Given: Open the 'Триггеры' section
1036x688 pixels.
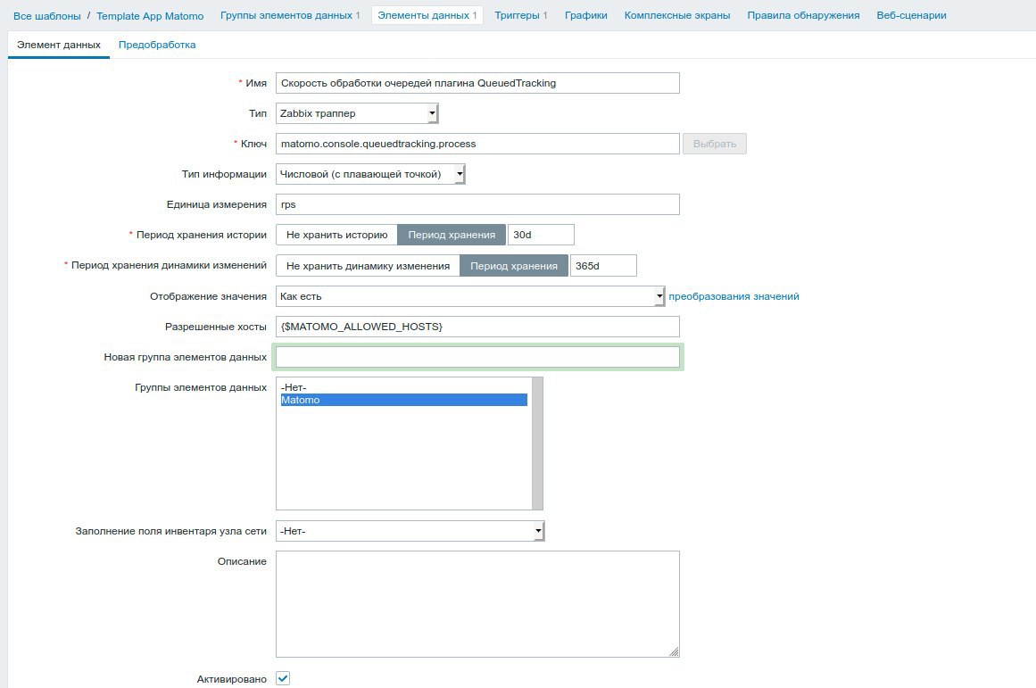Looking at the screenshot, I should [x=517, y=15].
